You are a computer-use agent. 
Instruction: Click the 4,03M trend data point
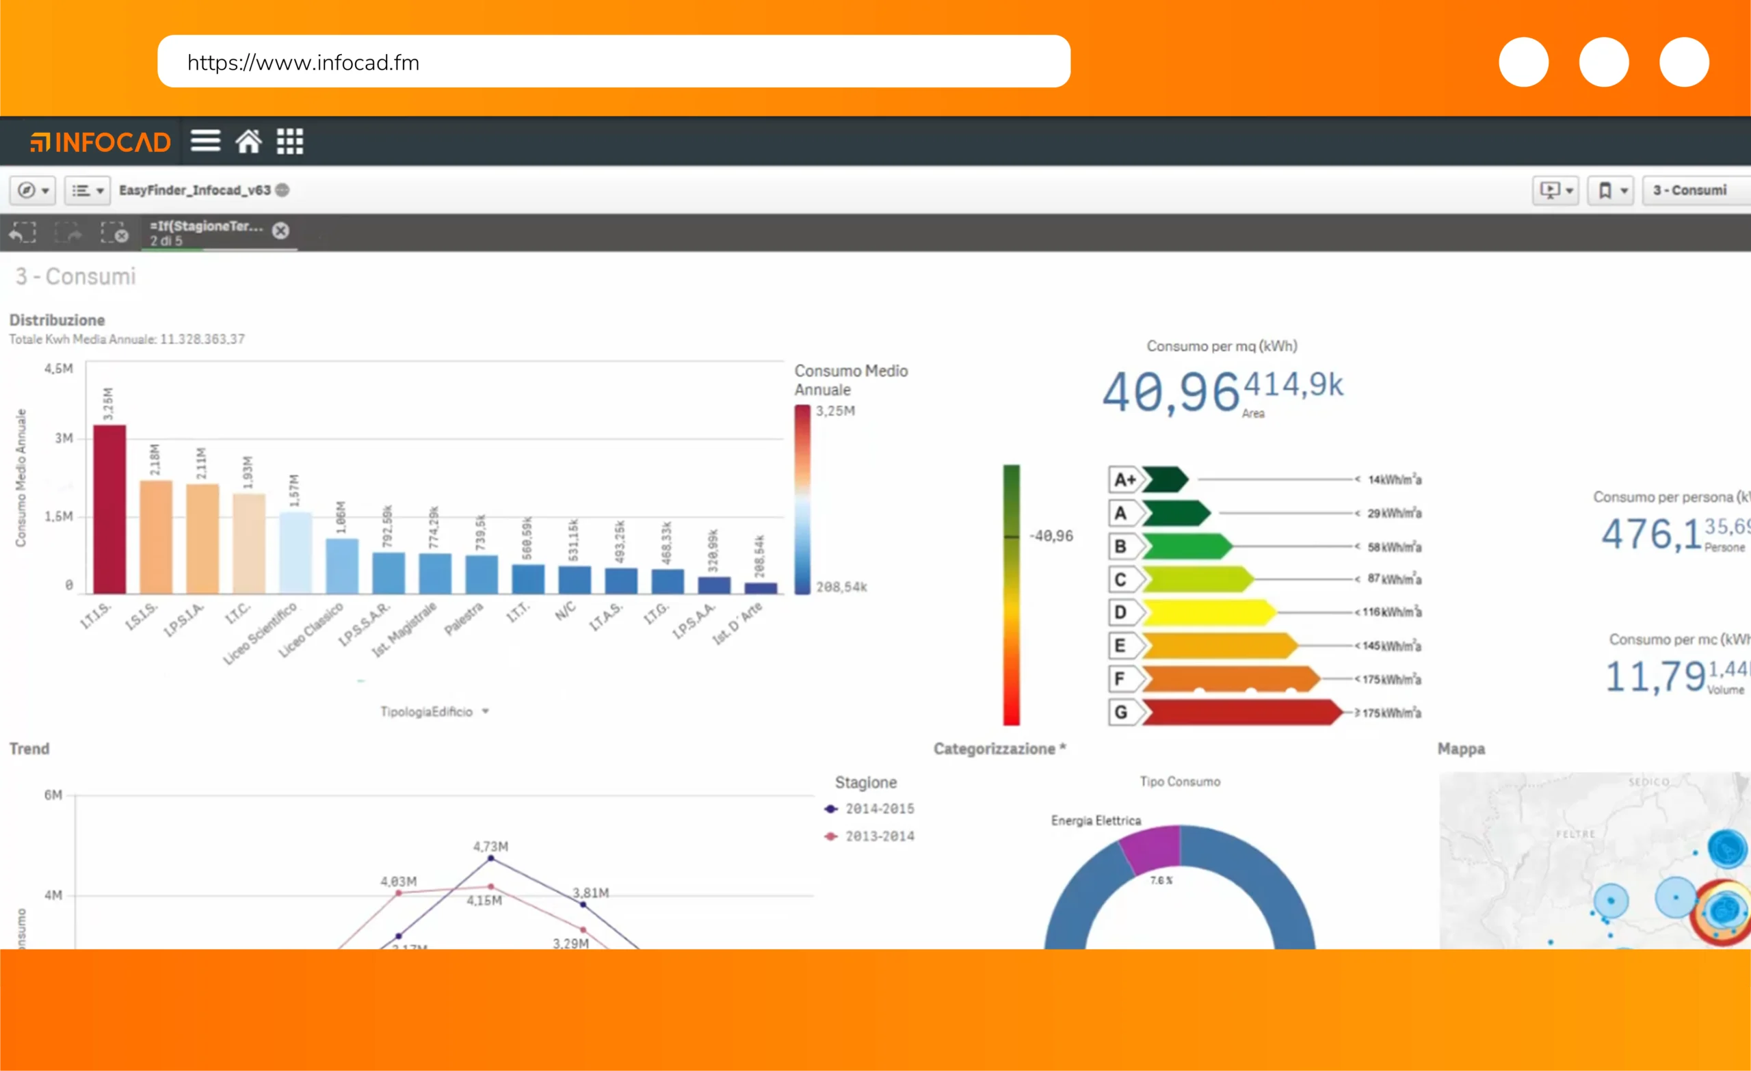399,893
